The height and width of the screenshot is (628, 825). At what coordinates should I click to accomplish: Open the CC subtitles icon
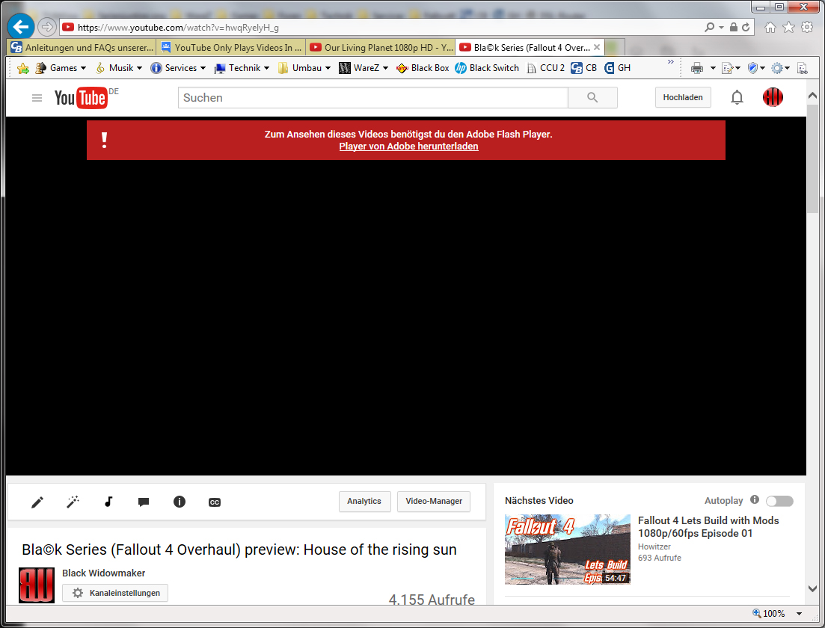coord(214,502)
